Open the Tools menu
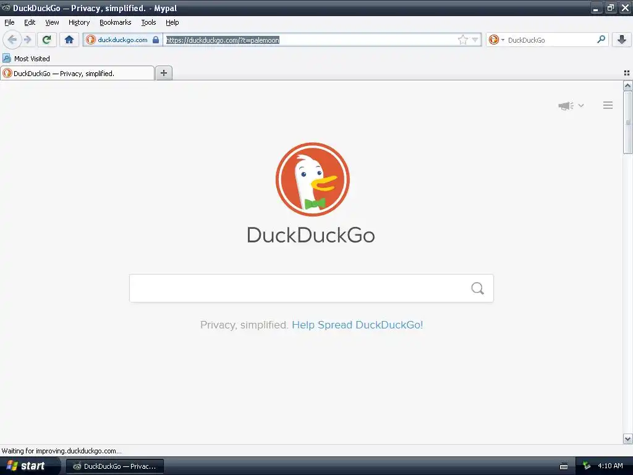This screenshot has height=475, width=633. coord(148,22)
